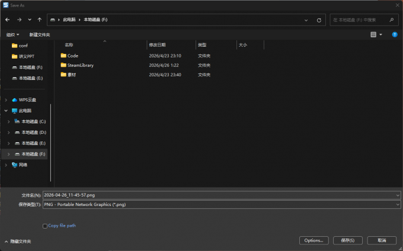Sort files by 修改日期 column

(x=157, y=45)
